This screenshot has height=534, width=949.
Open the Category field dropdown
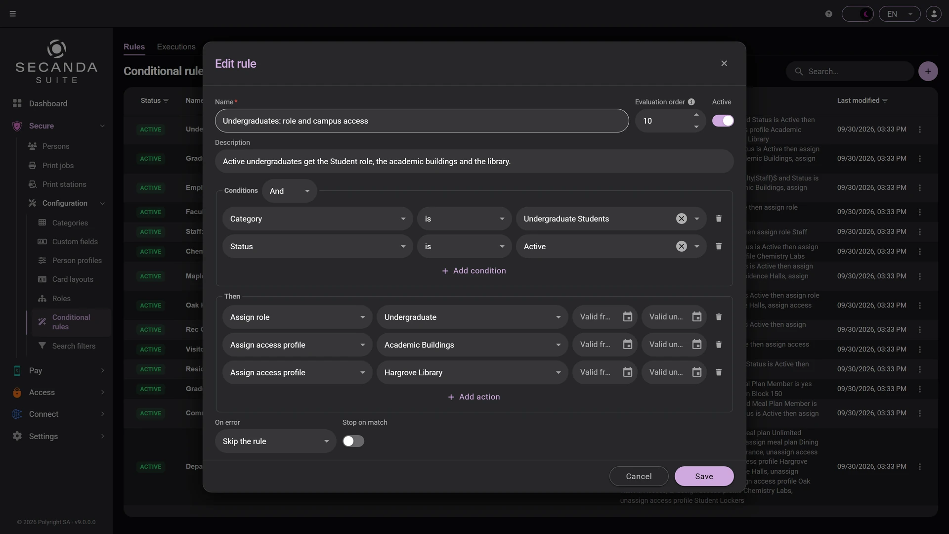(317, 219)
